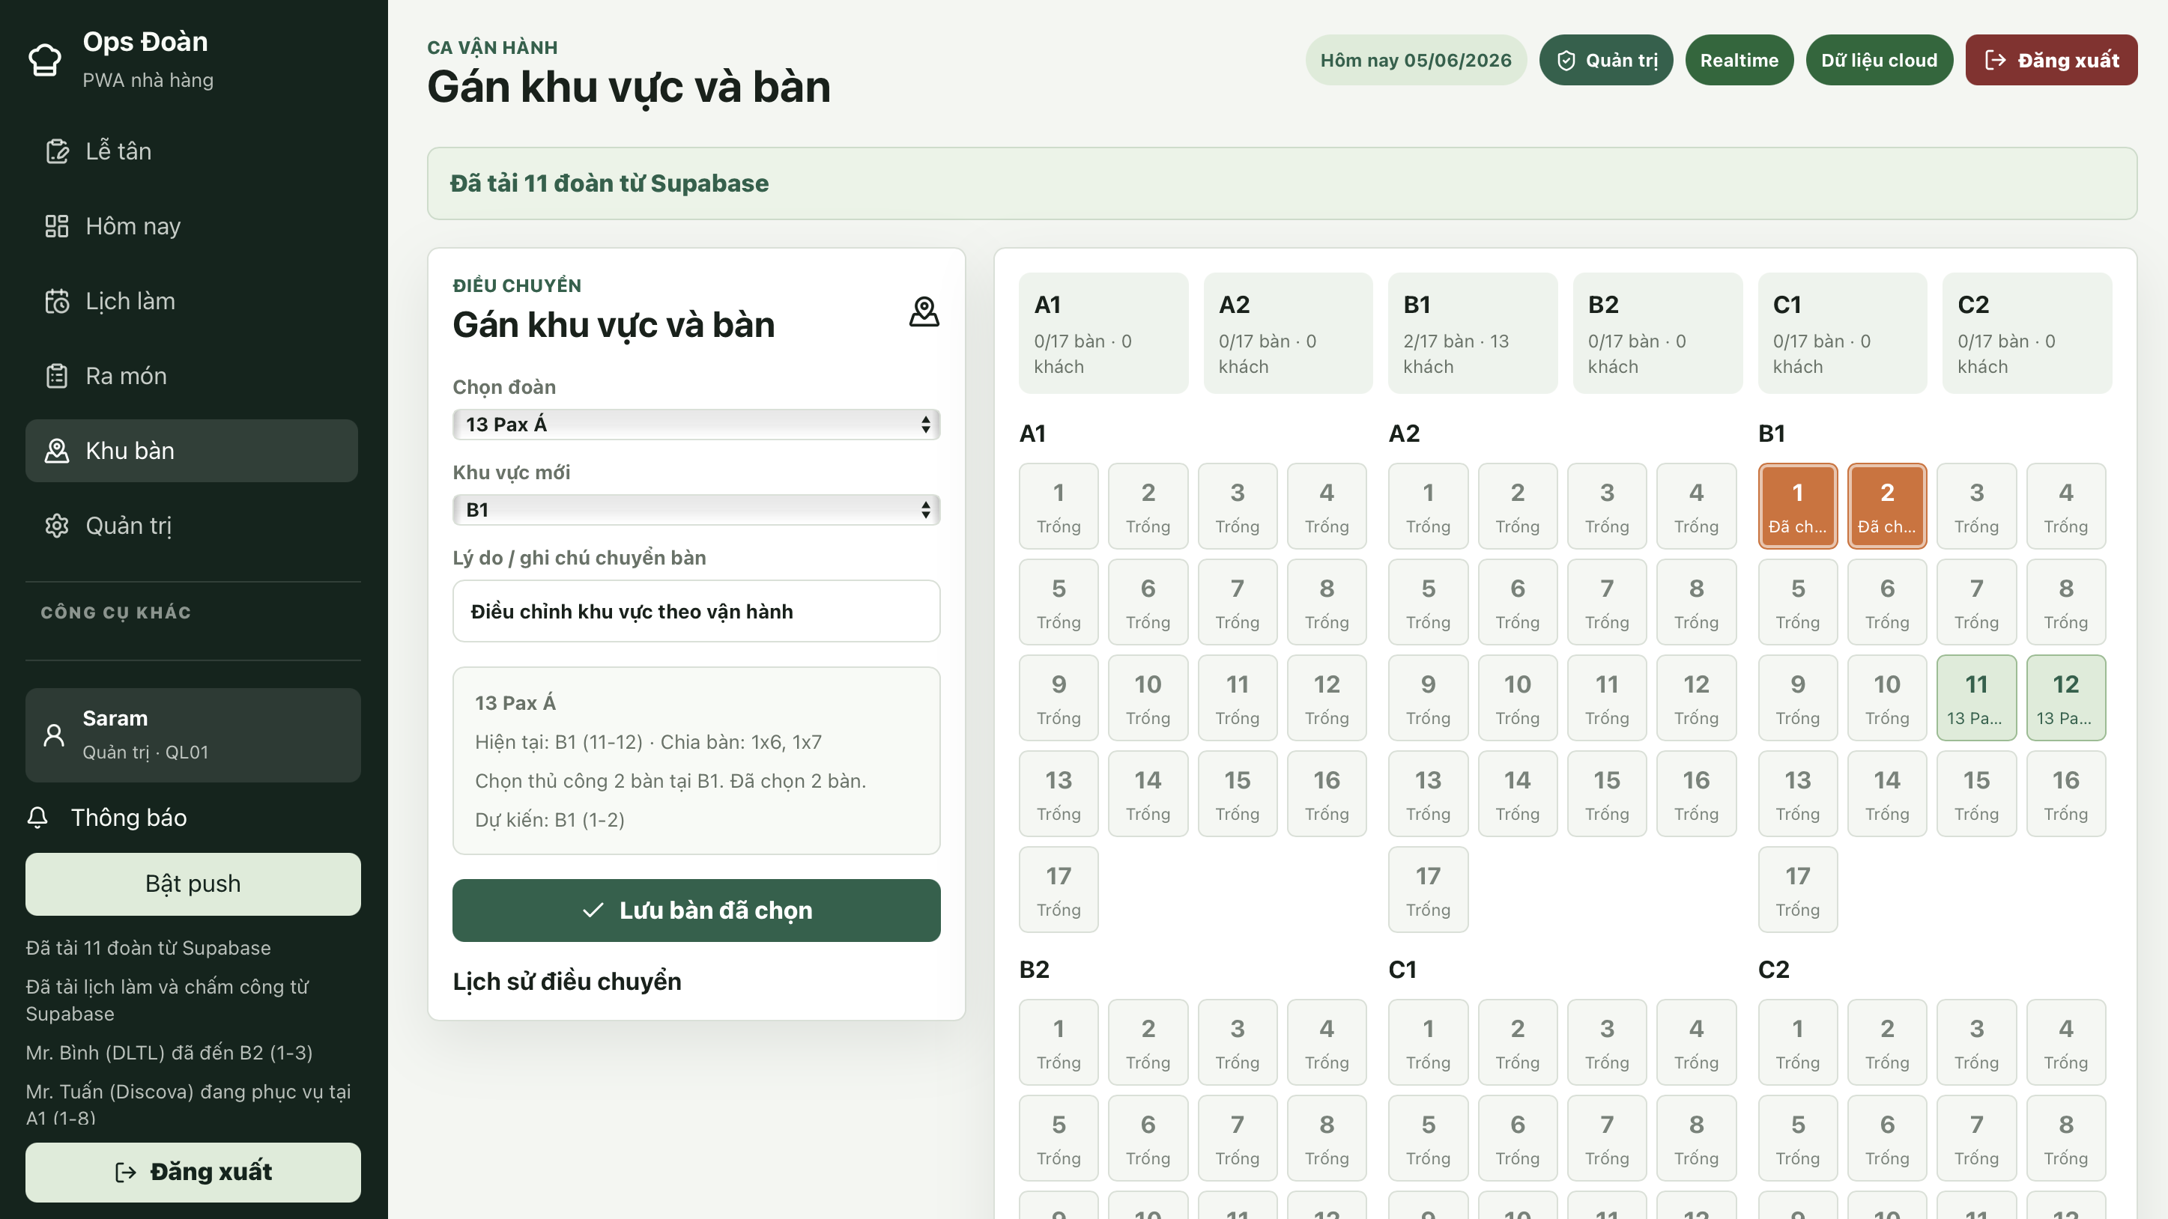Click Lịch sử điều chuyển heading
Screen dimensions: 2168x1219
tap(566, 982)
